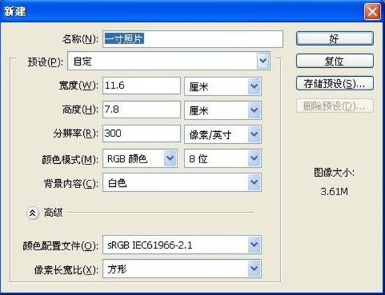Click the 像素长宽比(X) label

tap(66, 270)
